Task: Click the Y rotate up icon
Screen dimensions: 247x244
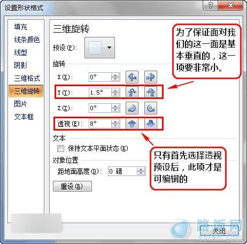Action: click(x=132, y=93)
